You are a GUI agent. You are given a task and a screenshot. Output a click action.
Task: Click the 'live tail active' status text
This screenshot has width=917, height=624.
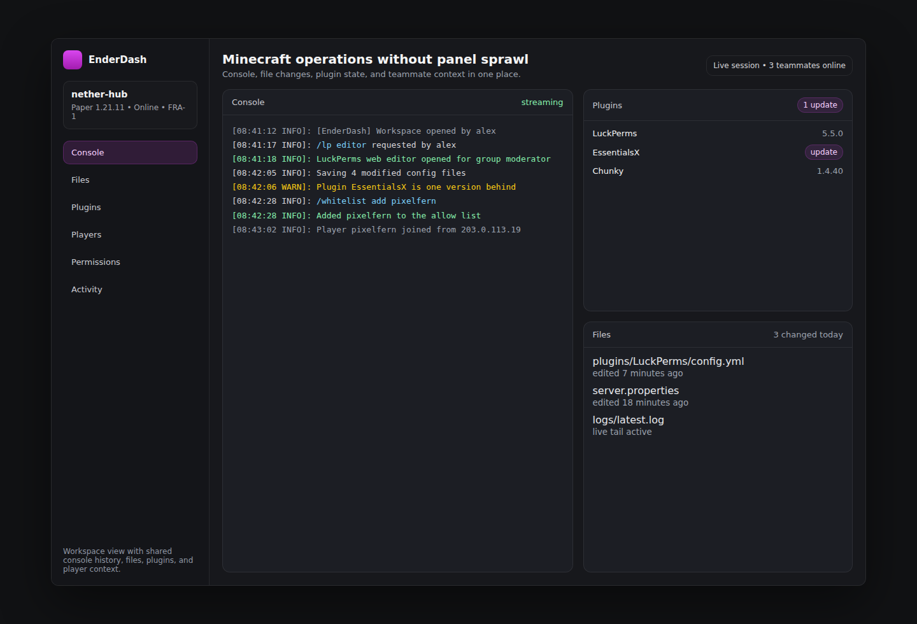click(x=622, y=432)
